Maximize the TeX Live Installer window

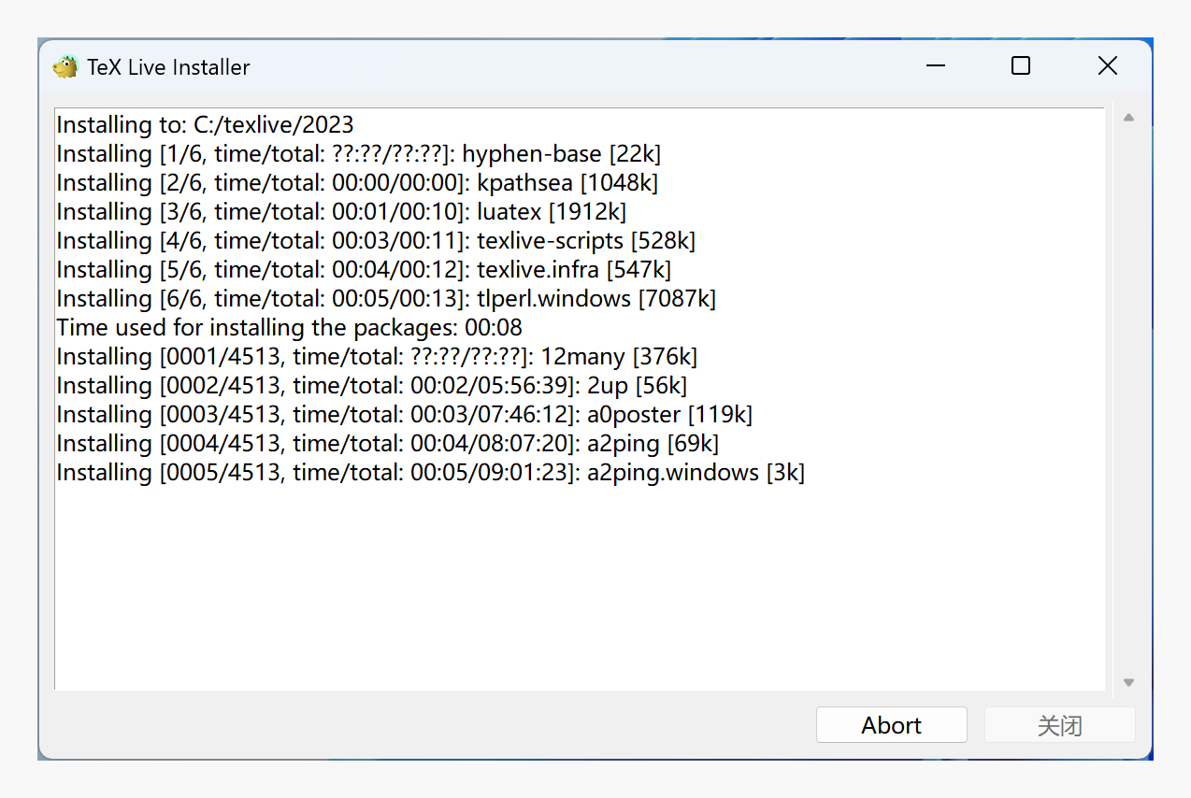[x=1021, y=66]
